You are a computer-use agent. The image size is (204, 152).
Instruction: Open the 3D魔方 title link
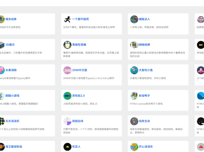10,45
